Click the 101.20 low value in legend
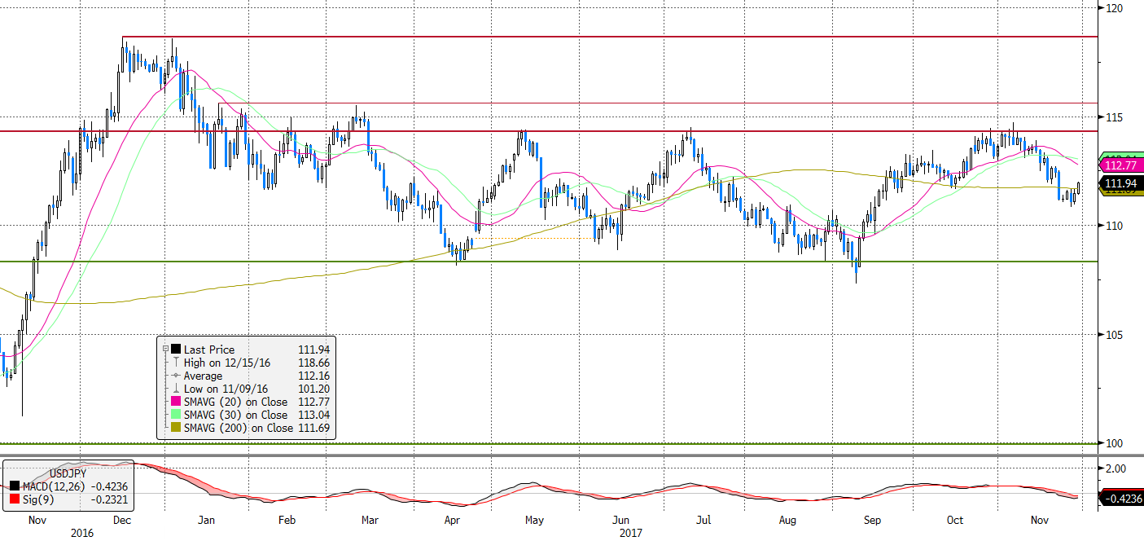 point(313,389)
